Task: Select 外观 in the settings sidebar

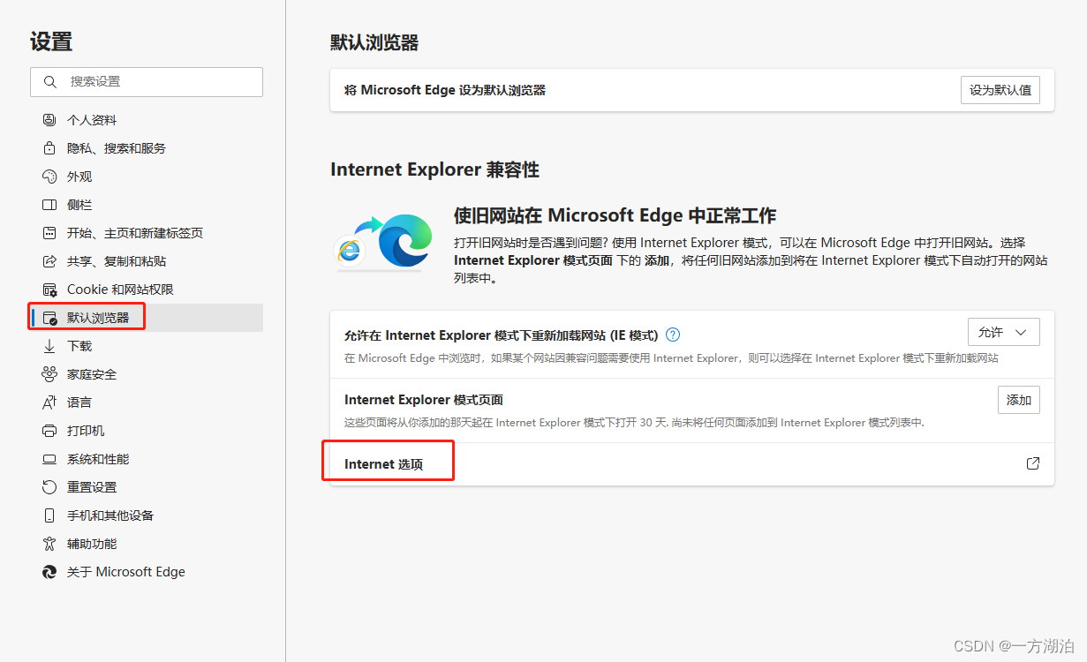Action: point(147,177)
